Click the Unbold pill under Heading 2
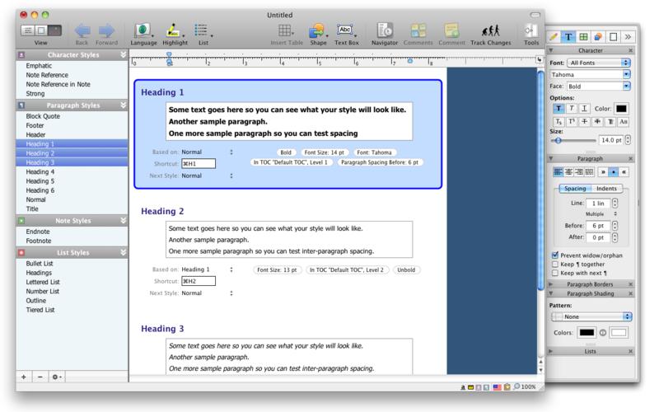Viewport: 659px width, 412px height. point(406,270)
